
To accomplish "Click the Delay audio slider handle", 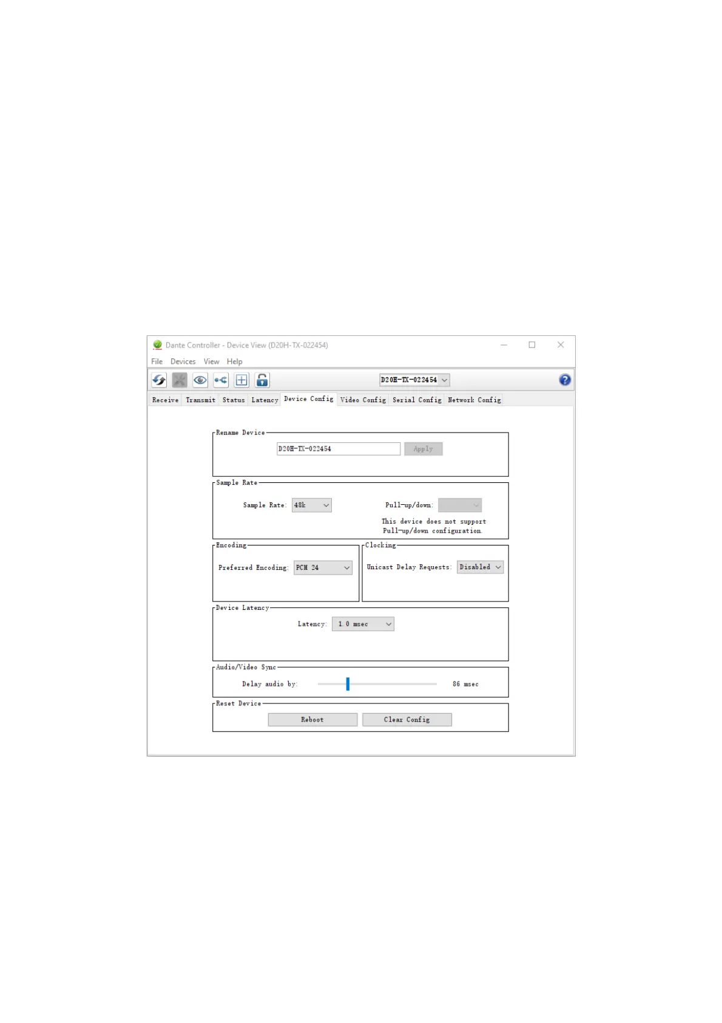I will click(348, 684).
